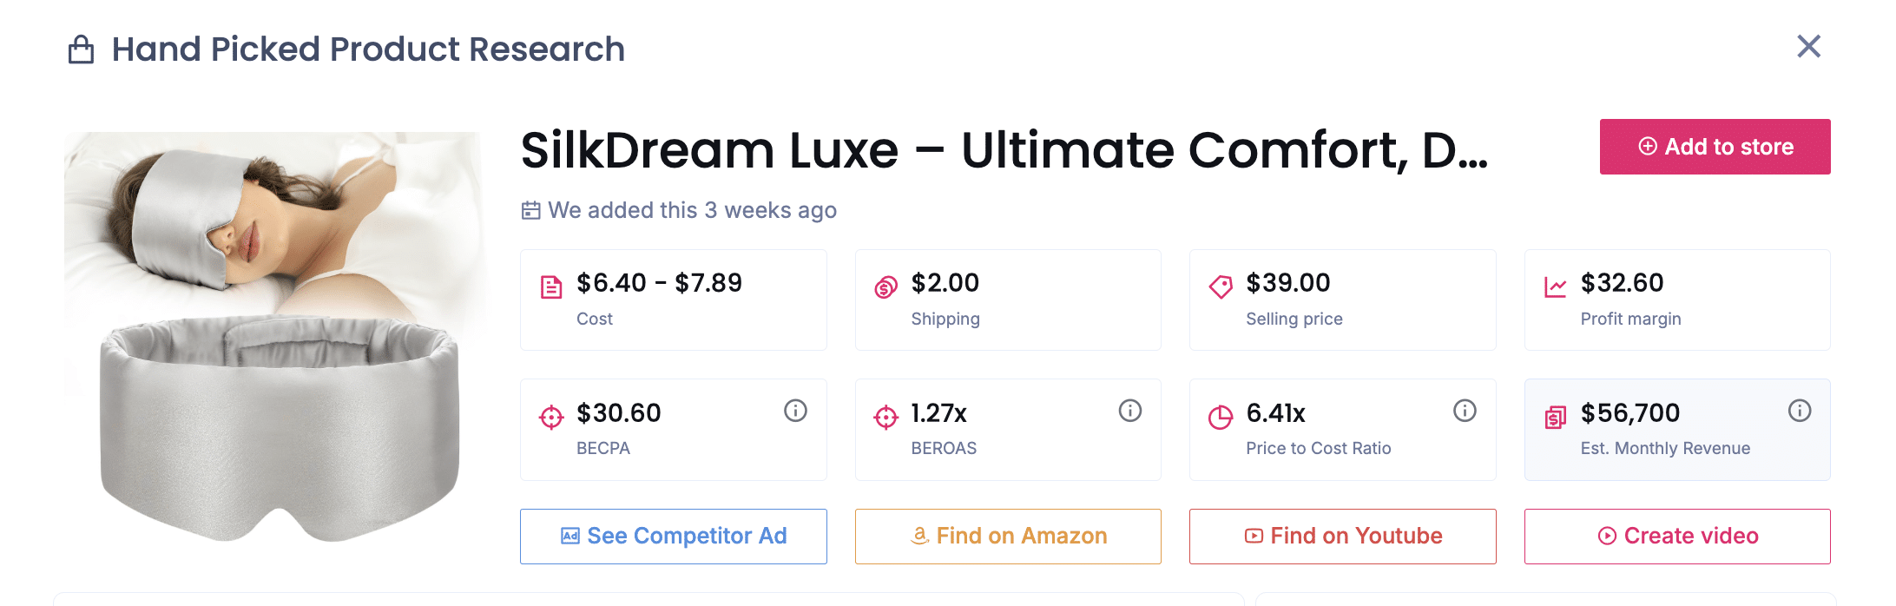Open See Competitor Ad
1896x606 pixels.
(x=673, y=536)
